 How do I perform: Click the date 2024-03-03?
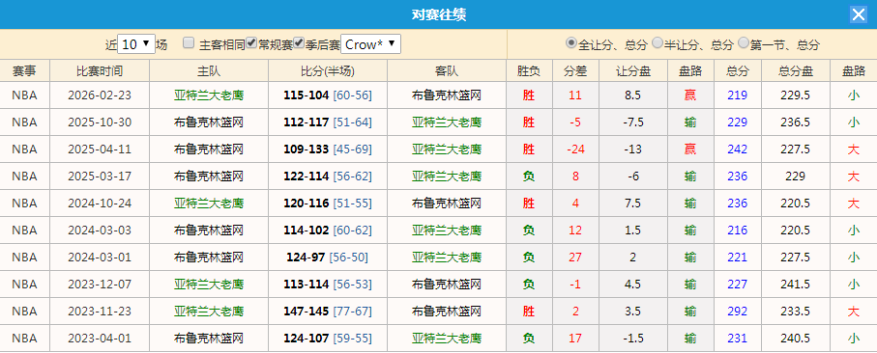pyautogui.click(x=100, y=231)
